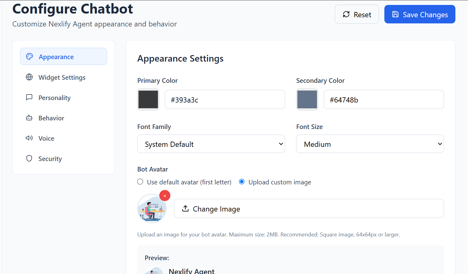Remove the uploaded avatar with the red X
This screenshot has height=274, width=468.
pyautogui.click(x=165, y=195)
